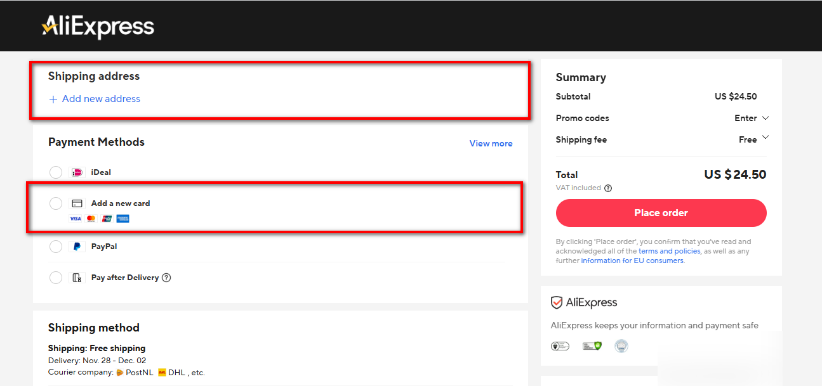822x386 pixels.
Task: Click the Add a new card label
Action: [121, 203]
